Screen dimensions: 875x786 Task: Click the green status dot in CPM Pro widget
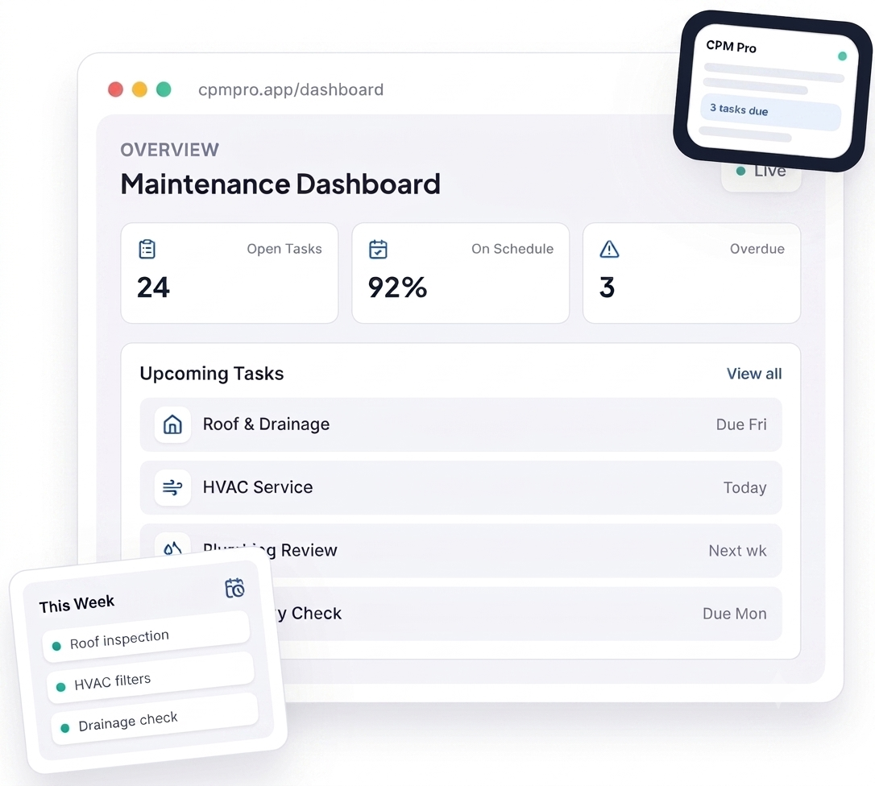(x=842, y=56)
